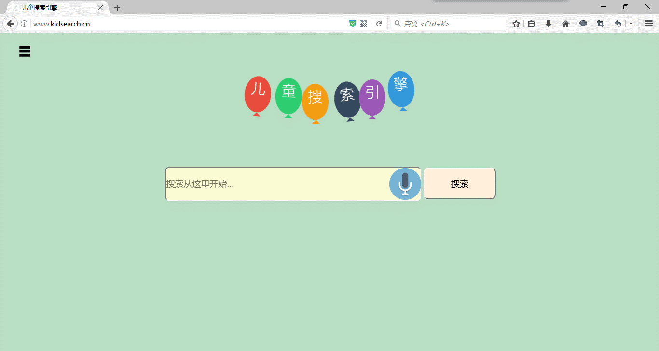Click the shield protection icon
This screenshot has width=659, height=351.
point(353,23)
